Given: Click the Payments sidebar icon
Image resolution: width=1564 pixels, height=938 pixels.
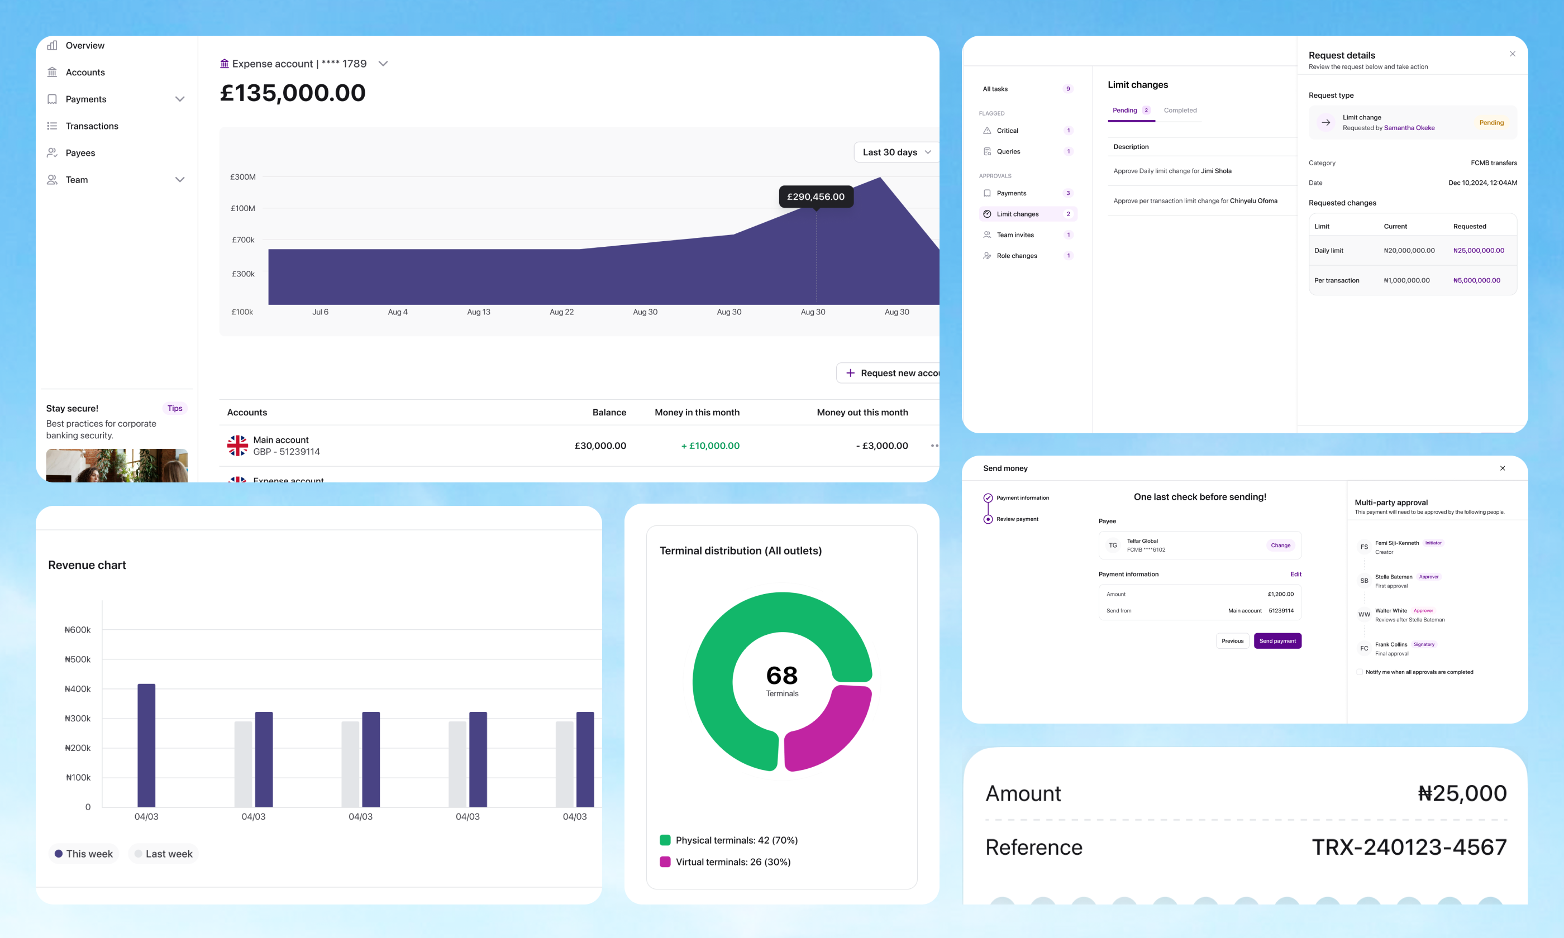Looking at the screenshot, I should pos(53,99).
